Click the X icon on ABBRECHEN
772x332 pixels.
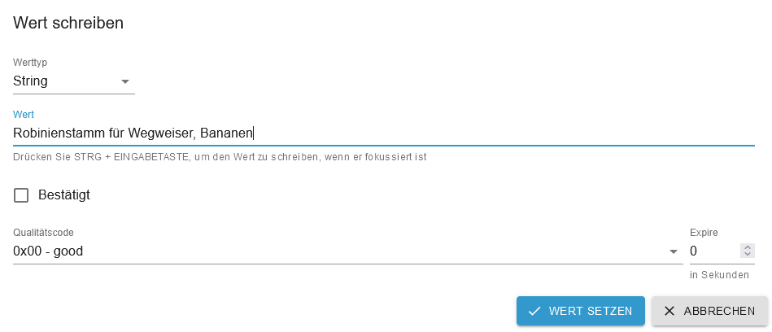[x=670, y=311]
